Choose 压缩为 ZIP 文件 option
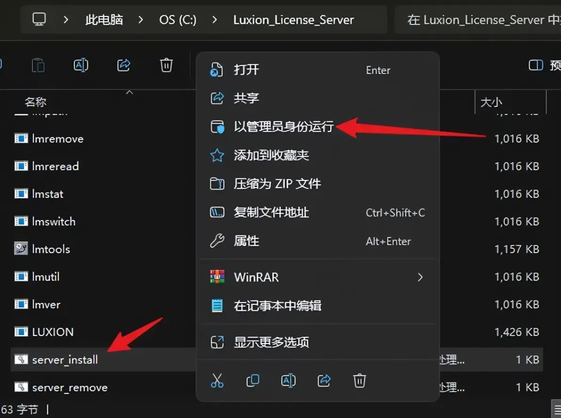 318,184
